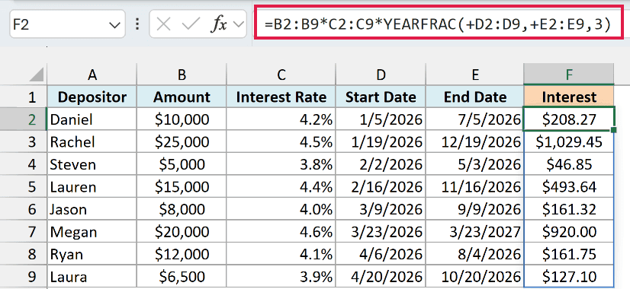Select interest value $46.85
The height and width of the screenshot is (289, 630).
click(x=568, y=164)
